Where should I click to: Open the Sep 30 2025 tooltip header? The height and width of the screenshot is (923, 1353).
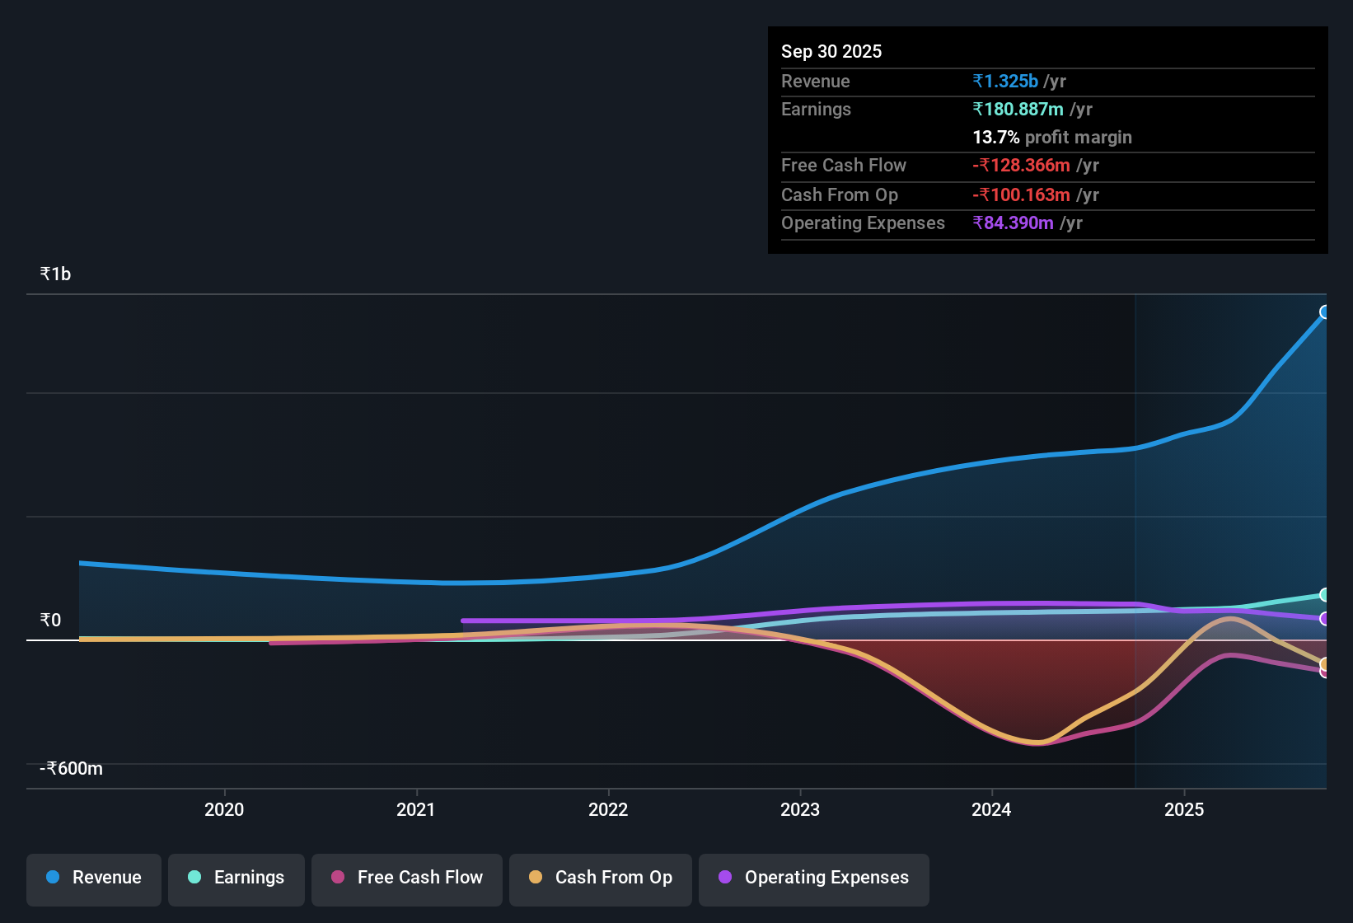(x=831, y=51)
